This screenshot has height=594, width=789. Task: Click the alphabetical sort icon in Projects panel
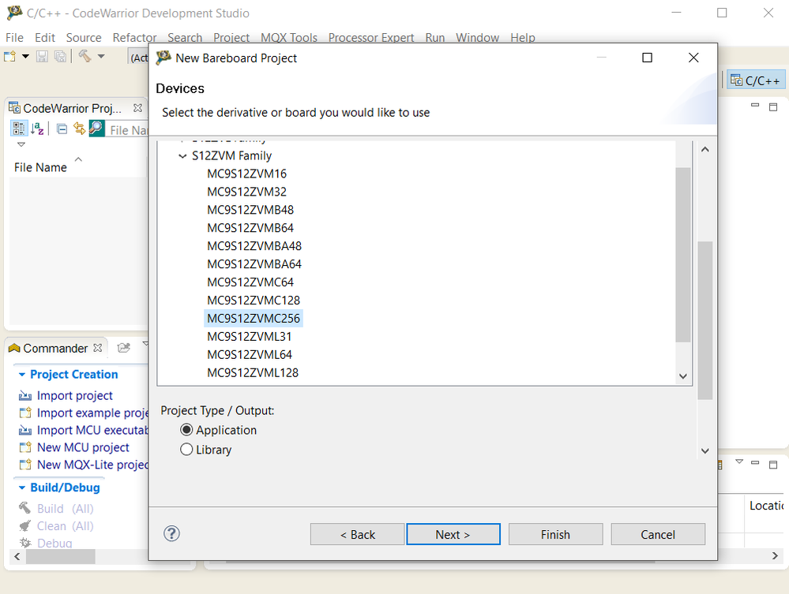[38, 129]
